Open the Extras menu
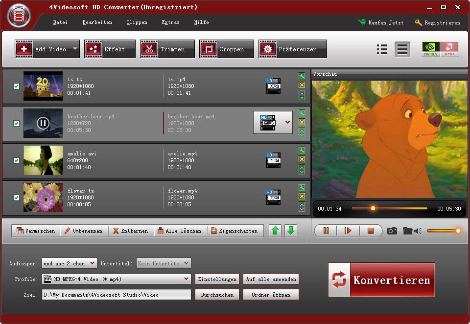 (170, 22)
